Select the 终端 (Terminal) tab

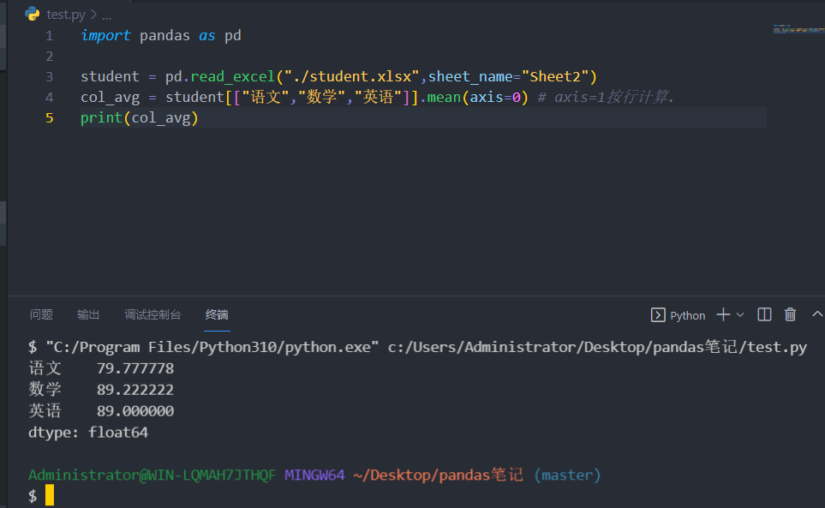click(217, 315)
